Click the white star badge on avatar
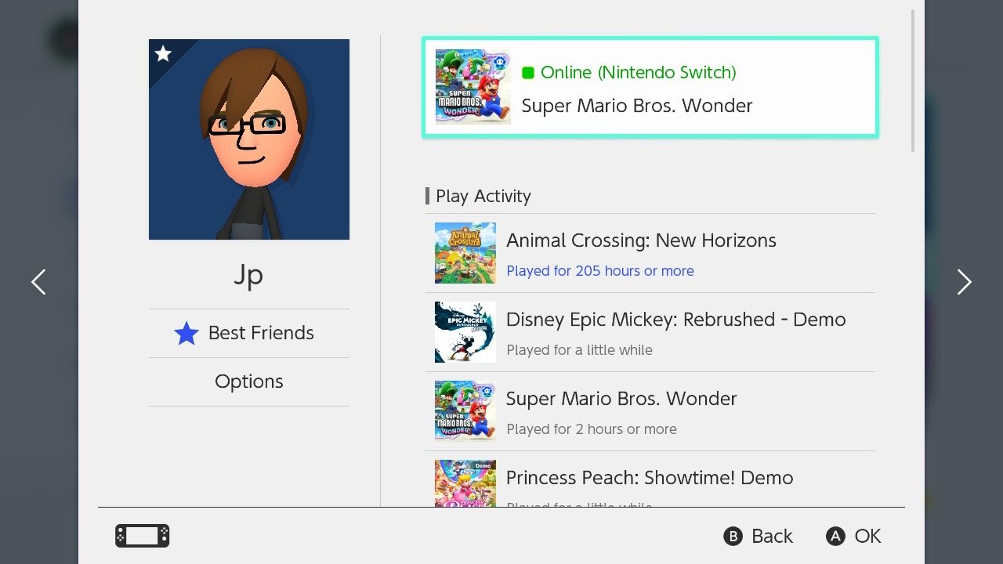 [163, 53]
